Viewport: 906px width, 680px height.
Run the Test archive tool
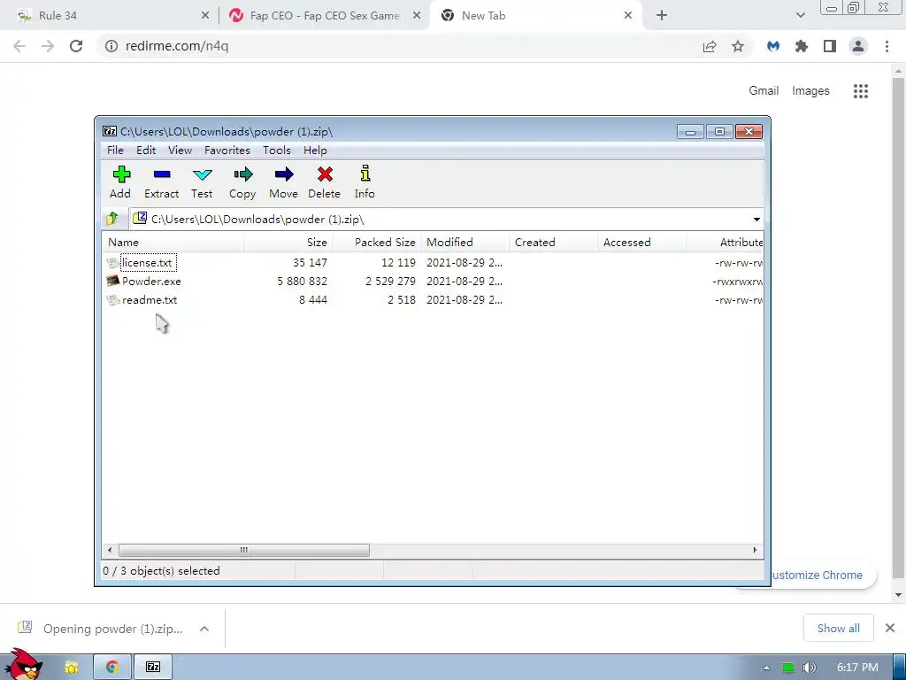[x=203, y=182]
